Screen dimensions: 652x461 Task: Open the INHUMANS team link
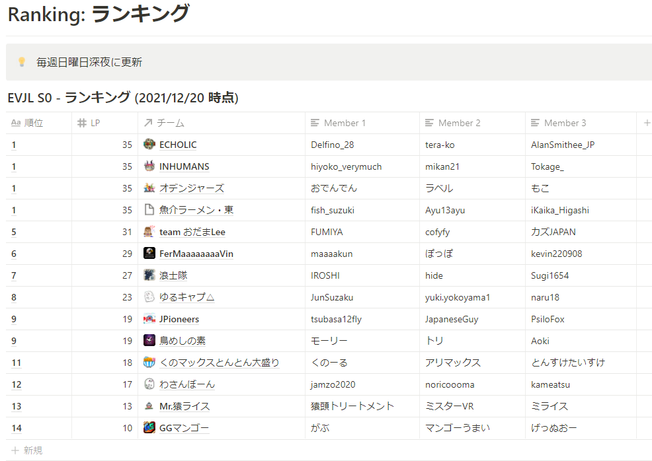tap(184, 166)
